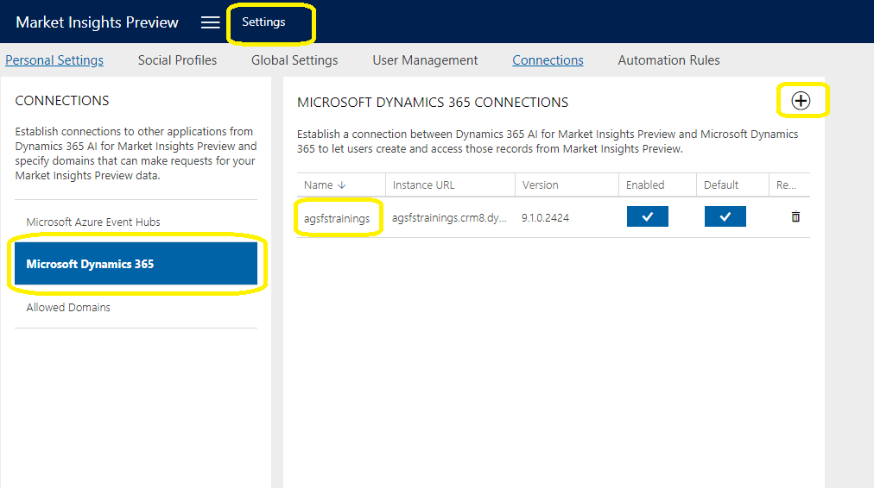Click the agsfstrainings.crm8.dy... instance URL
Viewport: 874px width, 488px height.
[x=449, y=217]
